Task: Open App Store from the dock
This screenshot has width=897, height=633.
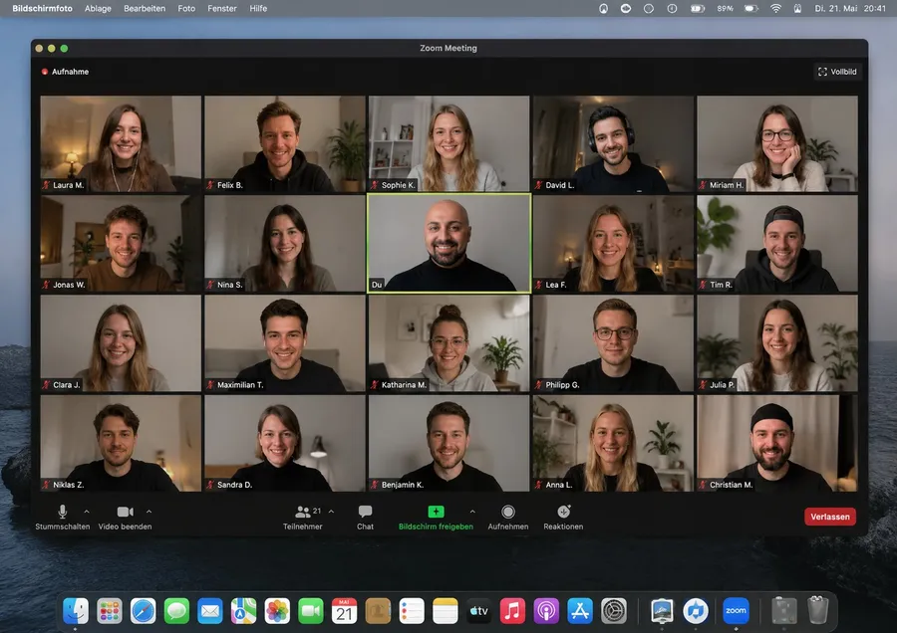Action: [580, 611]
